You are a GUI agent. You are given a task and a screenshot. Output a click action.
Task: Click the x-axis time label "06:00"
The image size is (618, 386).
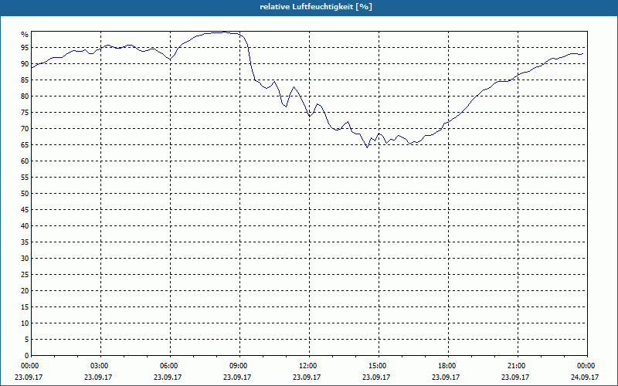[170, 366]
